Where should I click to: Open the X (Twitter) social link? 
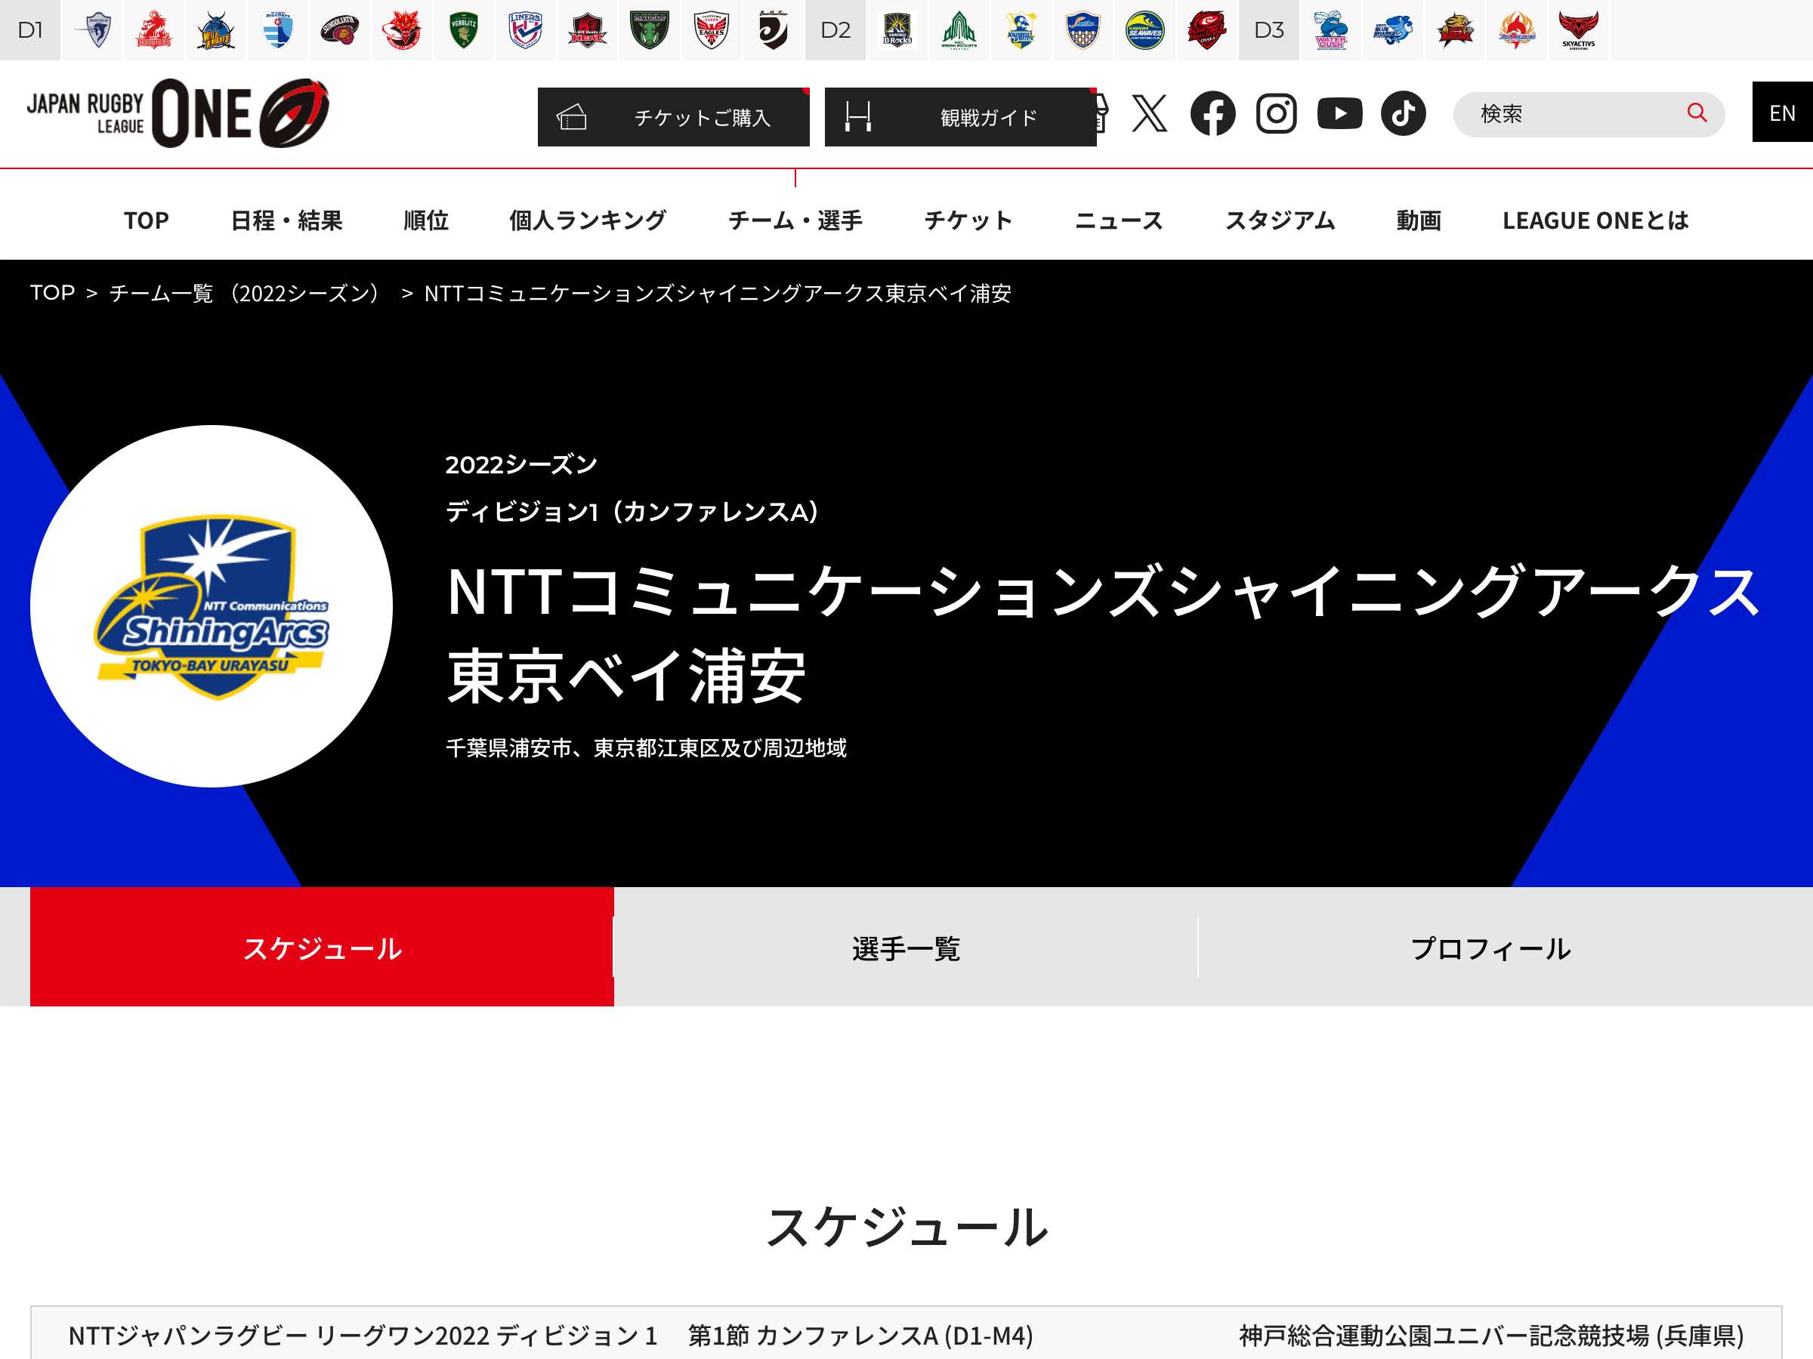1149,113
